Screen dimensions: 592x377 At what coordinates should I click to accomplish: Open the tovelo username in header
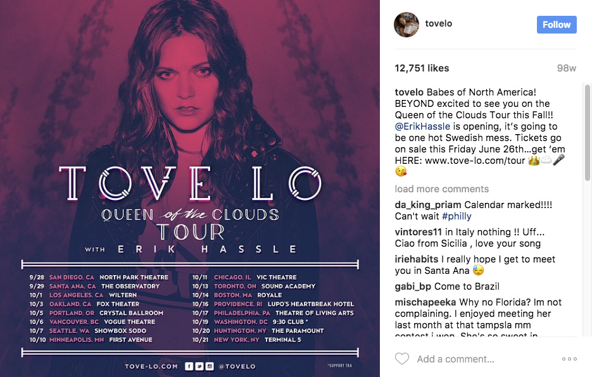pos(438,23)
